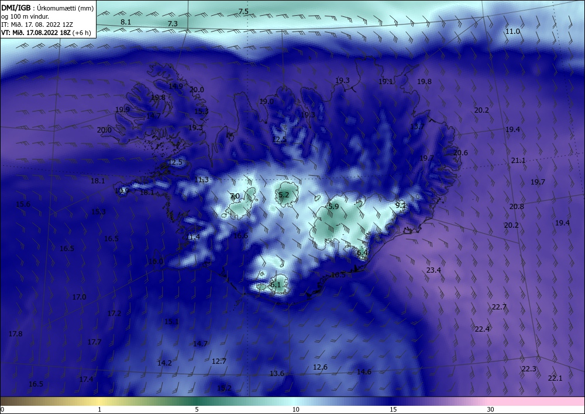585x414 pixels.
Task: Click the value 11.3 on the map
Action: (x=201, y=180)
